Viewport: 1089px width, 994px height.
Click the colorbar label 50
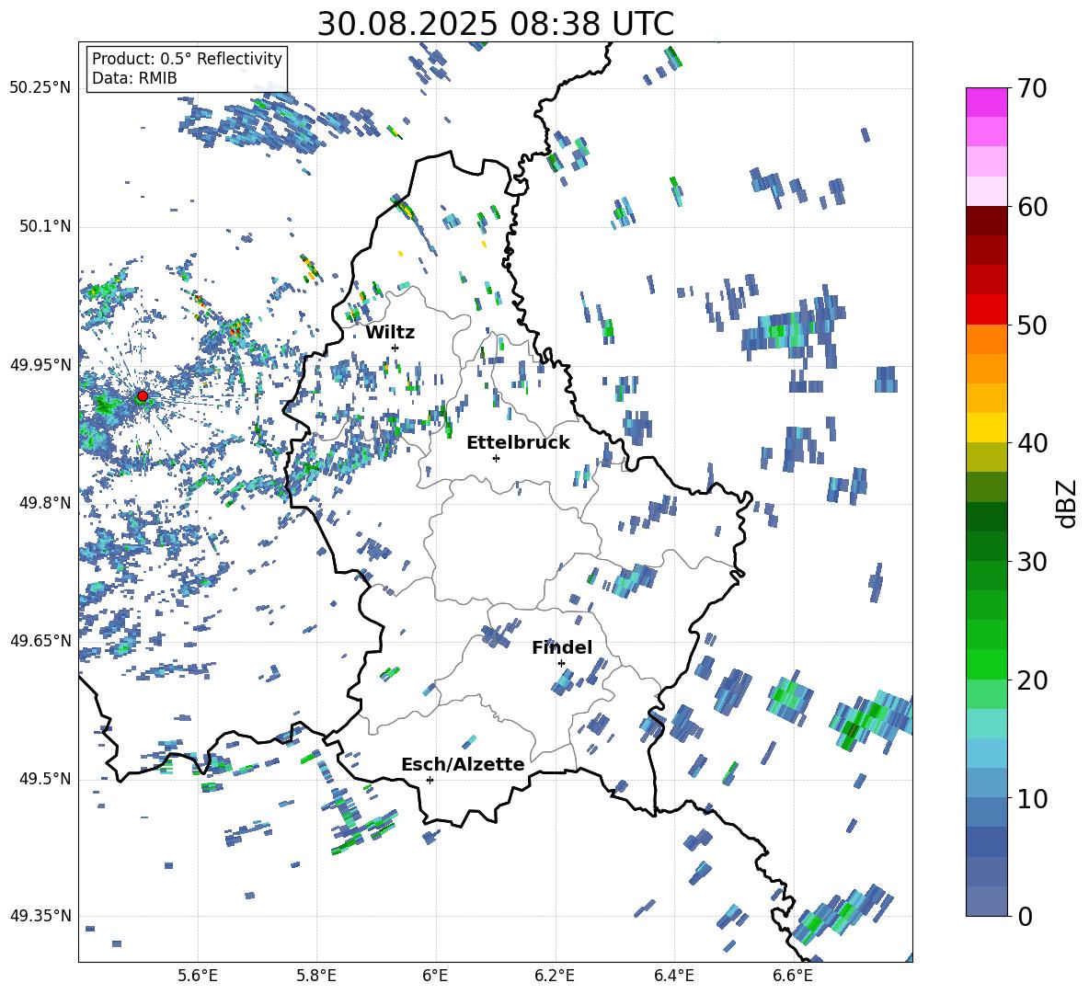click(1032, 325)
